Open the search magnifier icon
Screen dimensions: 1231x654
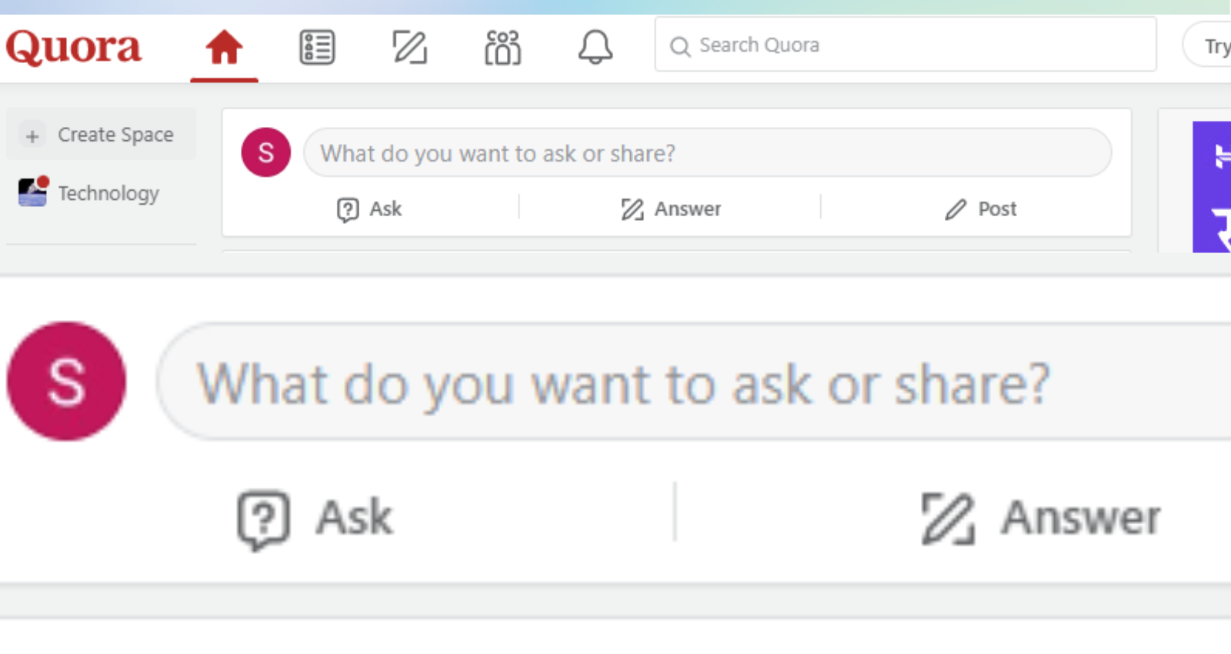[680, 46]
